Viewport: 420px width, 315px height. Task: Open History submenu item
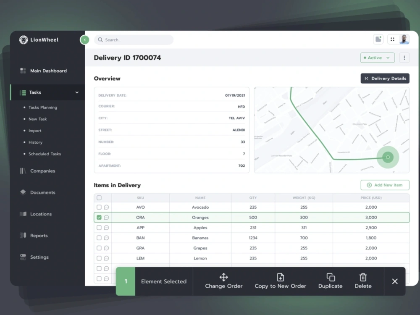pos(35,142)
